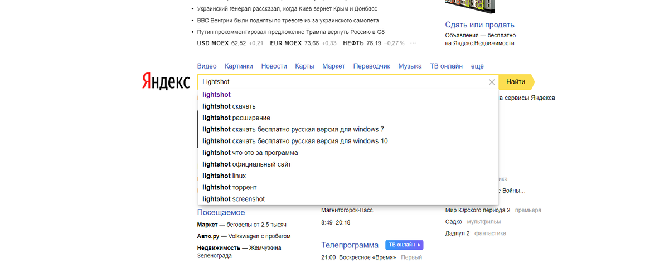The image size is (669, 263).
Task: Click the ТВ онлайн blue badge button
Action: coord(404,245)
